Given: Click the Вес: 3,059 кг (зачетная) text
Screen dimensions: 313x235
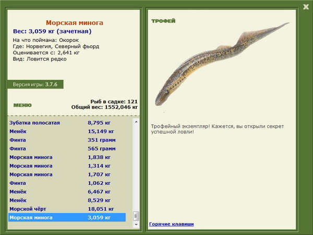Looking at the screenshot, I should [52, 31].
